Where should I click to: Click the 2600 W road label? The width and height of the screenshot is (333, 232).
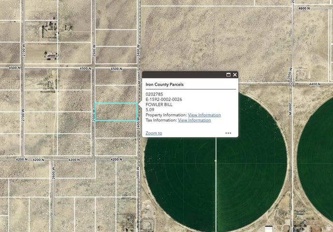54,174
